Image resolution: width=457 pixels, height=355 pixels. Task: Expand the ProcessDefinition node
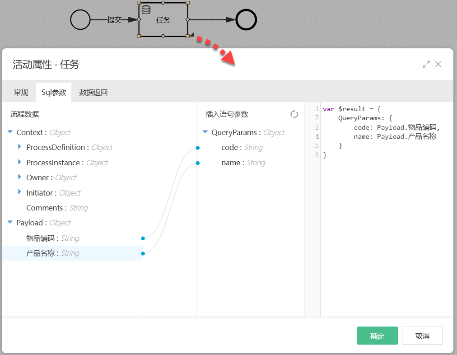click(x=19, y=147)
